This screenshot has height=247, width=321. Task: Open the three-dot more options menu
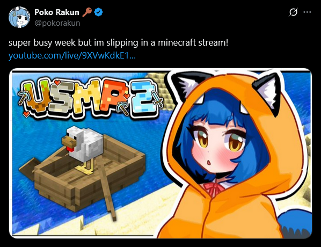pyautogui.click(x=307, y=12)
